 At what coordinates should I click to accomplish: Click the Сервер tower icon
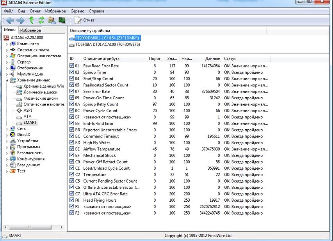coord(13,62)
